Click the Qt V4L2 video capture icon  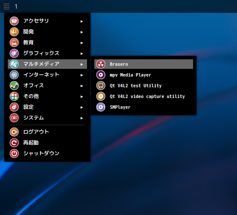pyautogui.click(x=101, y=96)
